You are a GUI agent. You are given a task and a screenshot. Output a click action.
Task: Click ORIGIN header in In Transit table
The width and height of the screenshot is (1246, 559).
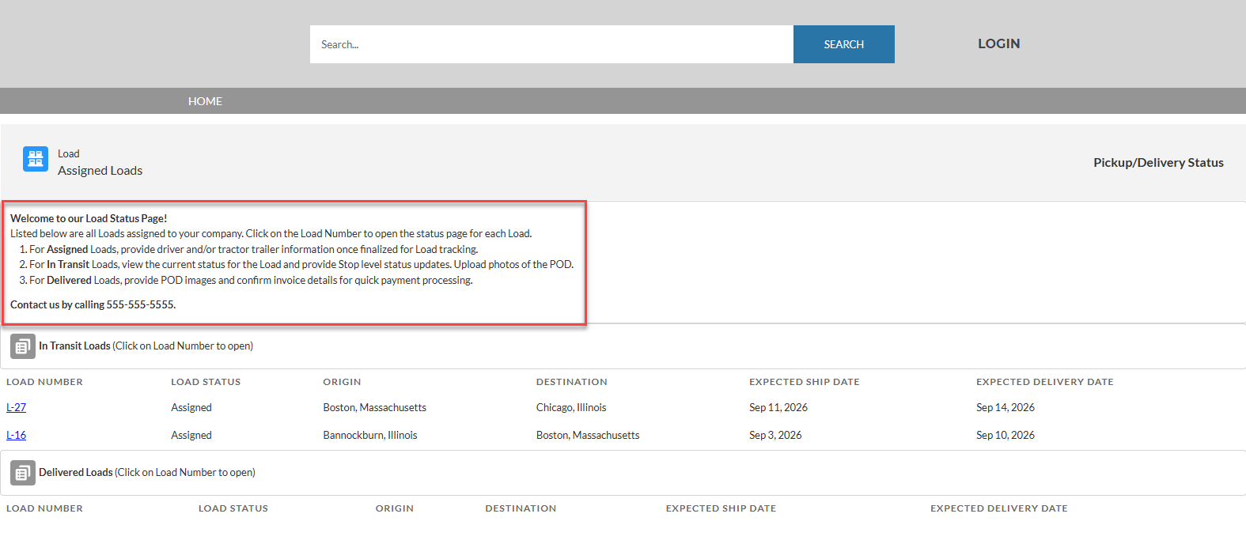point(342,382)
